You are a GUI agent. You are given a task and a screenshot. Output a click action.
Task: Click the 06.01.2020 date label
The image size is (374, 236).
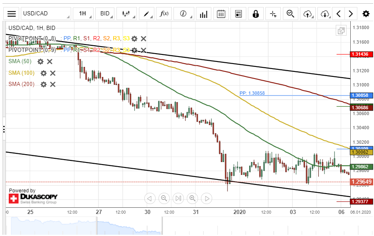[361, 212]
